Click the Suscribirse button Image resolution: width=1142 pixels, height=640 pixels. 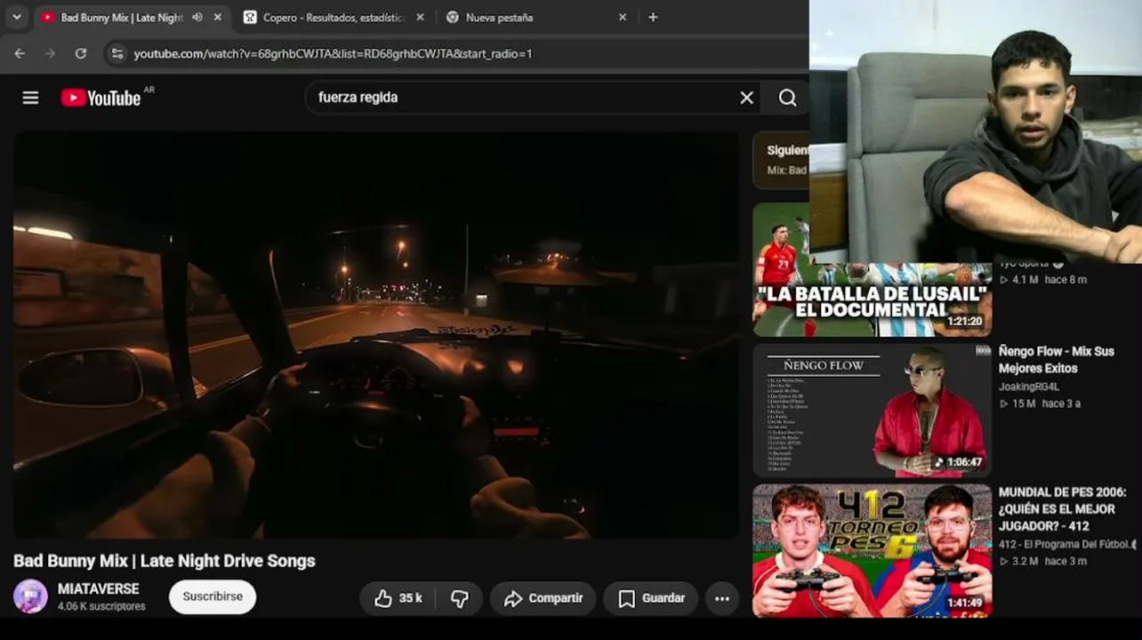[213, 596]
